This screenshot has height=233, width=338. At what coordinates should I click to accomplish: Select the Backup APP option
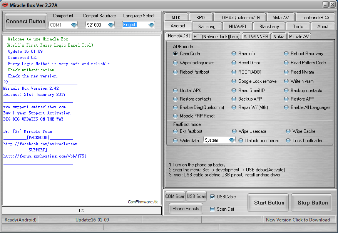click(234, 99)
